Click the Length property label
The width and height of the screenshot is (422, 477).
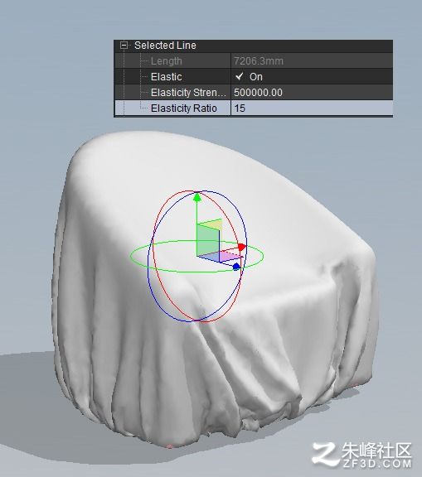pos(167,60)
